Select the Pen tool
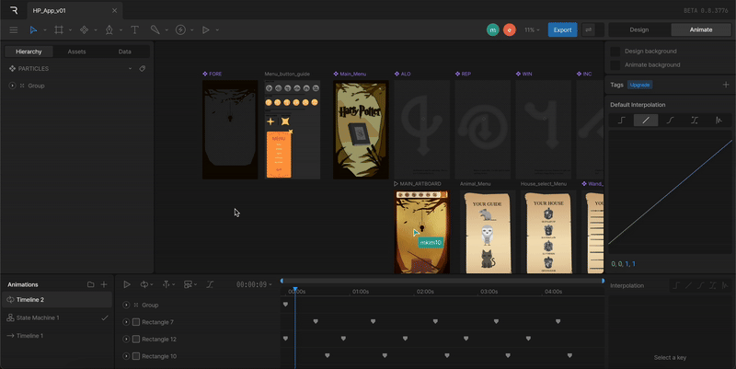 point(109,30)
